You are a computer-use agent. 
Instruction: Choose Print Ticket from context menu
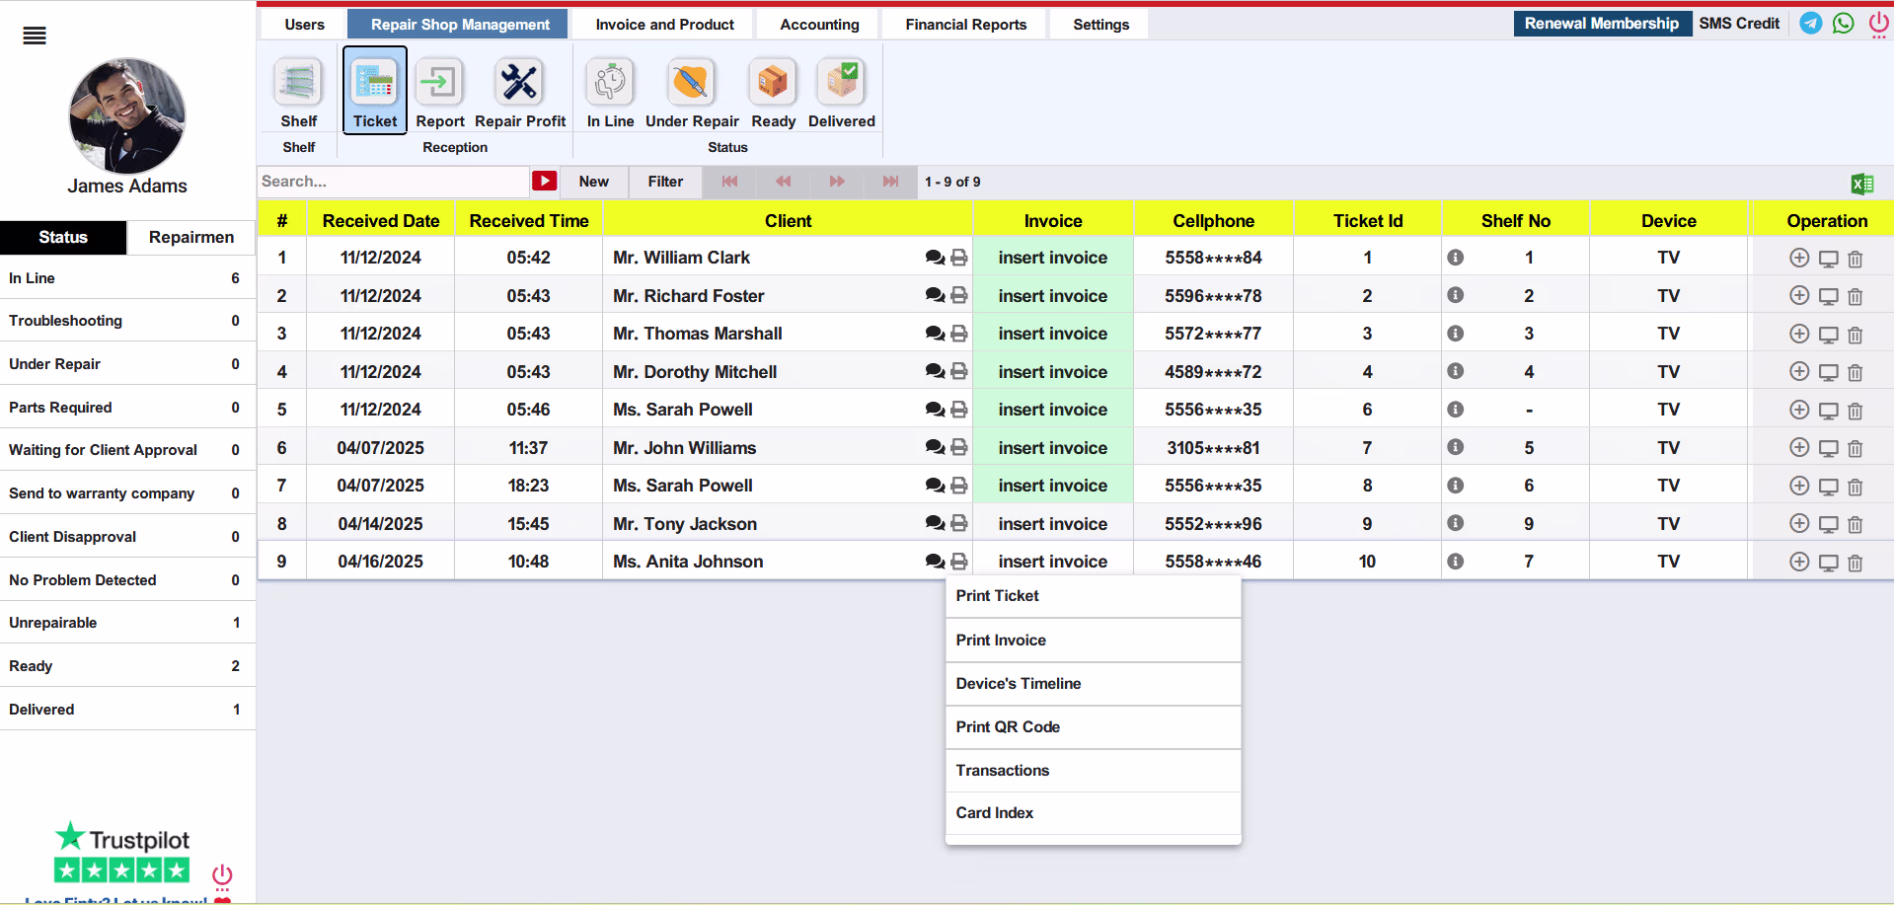[x=1093, y=596]
